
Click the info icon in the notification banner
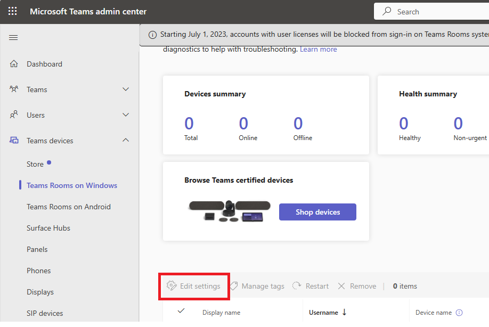pyautogui.click(x=152, y=34)
